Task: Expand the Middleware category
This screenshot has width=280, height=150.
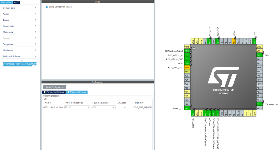Action: point(20,50)
